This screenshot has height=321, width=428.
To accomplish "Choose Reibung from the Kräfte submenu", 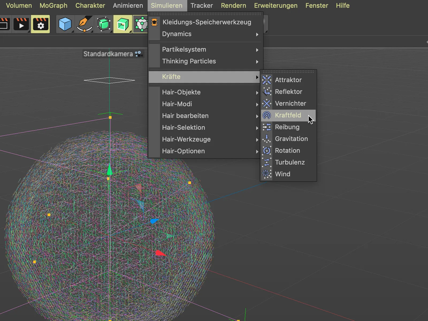I will (x=288, y=127).
